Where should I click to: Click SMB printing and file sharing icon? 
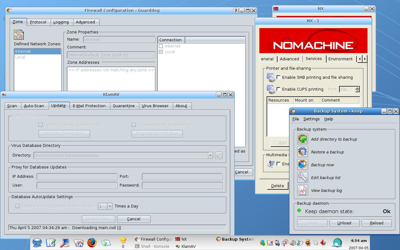(x=271, y=77)
